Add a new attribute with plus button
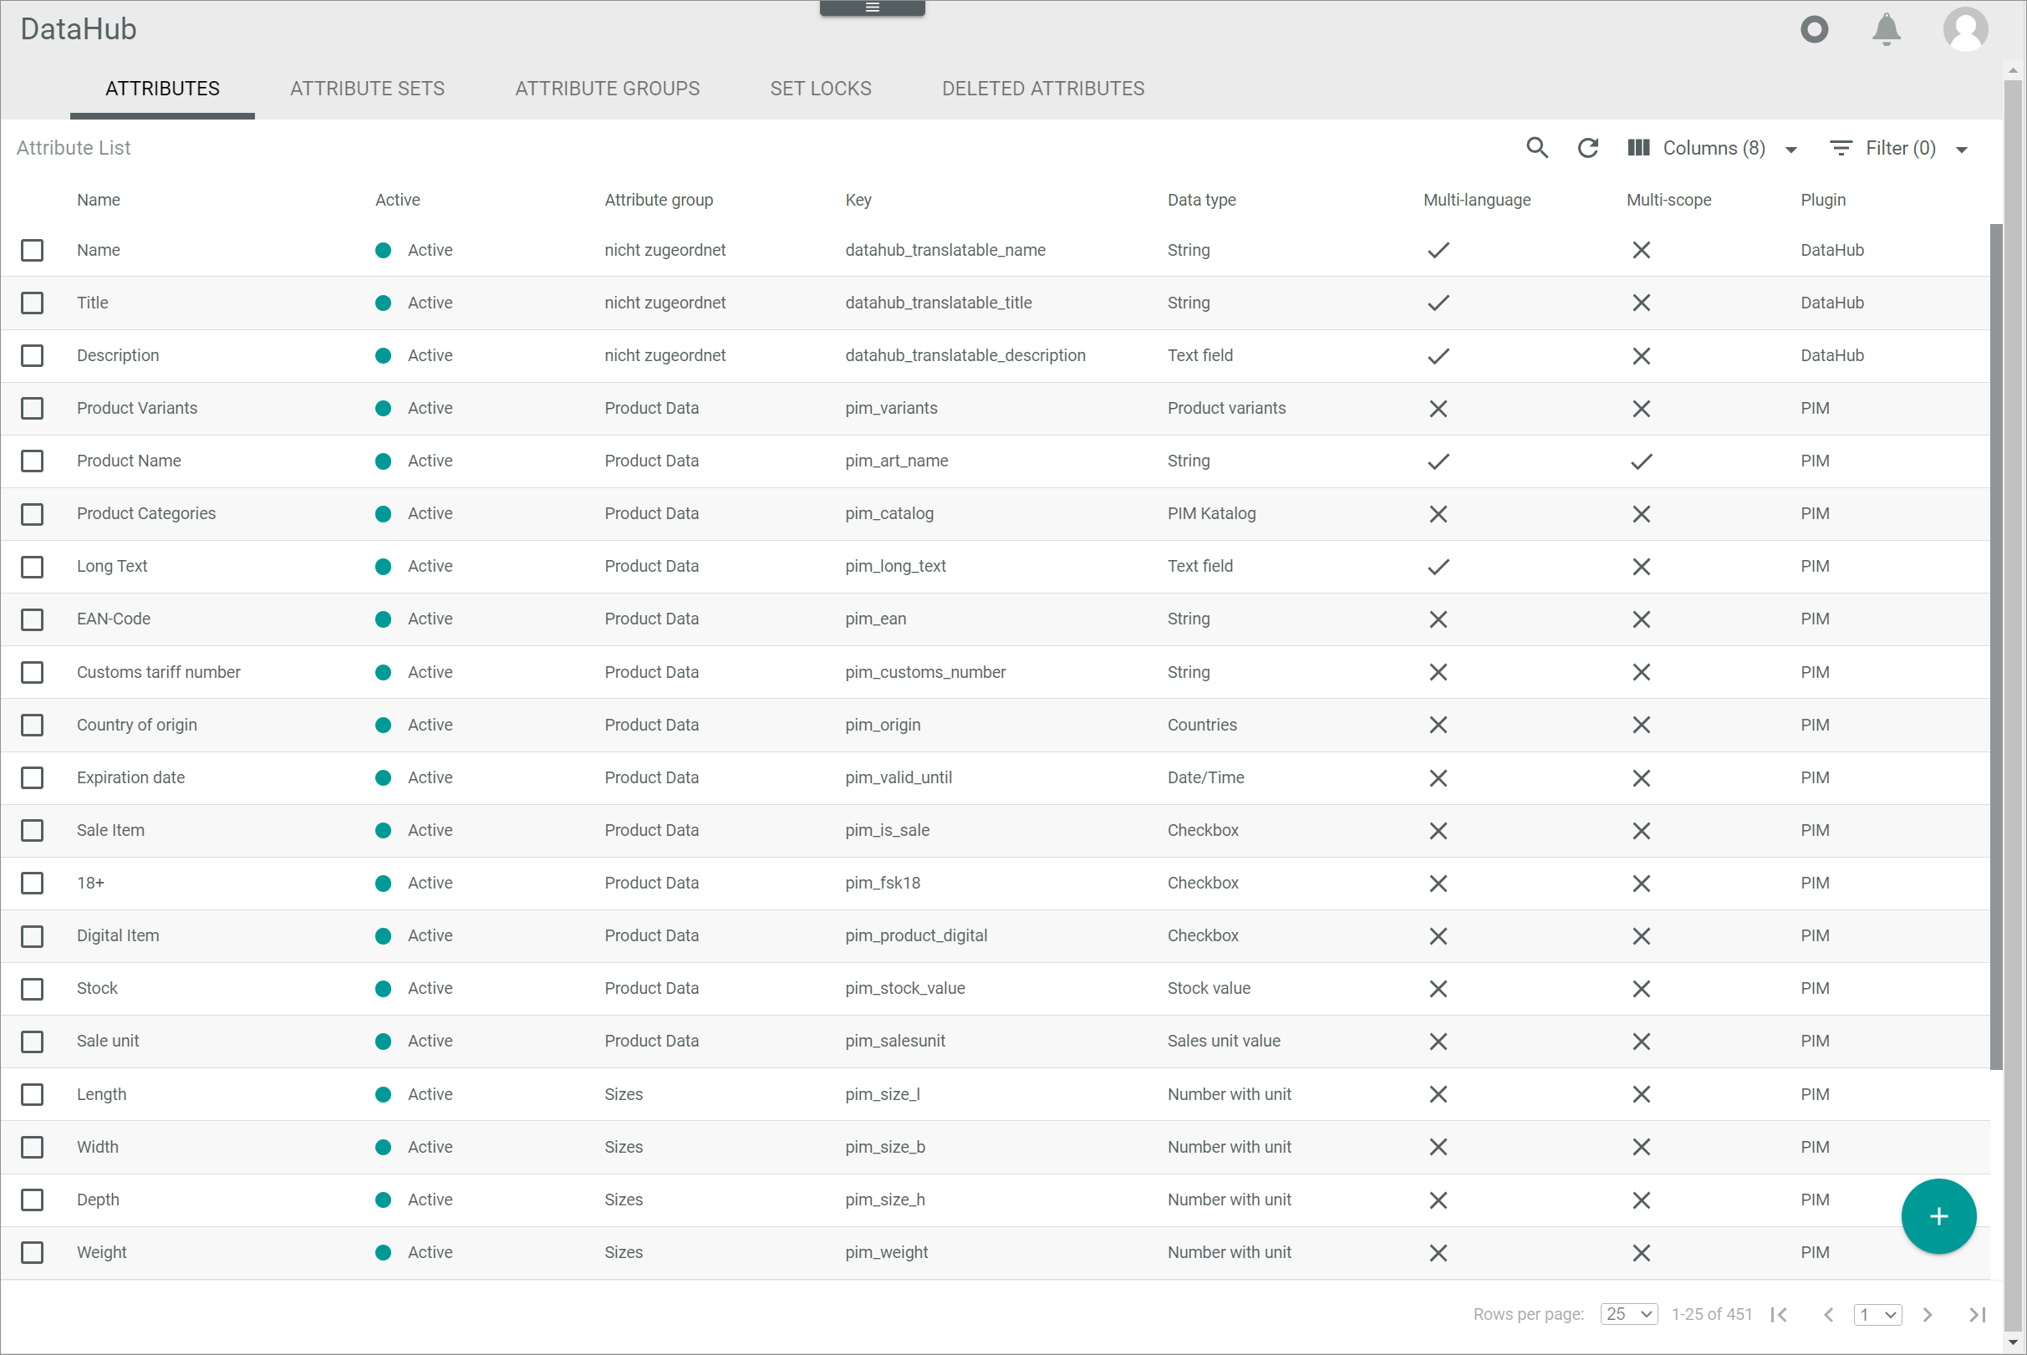The height and width of the screenshot is (1355, 2027). 1938,1216
